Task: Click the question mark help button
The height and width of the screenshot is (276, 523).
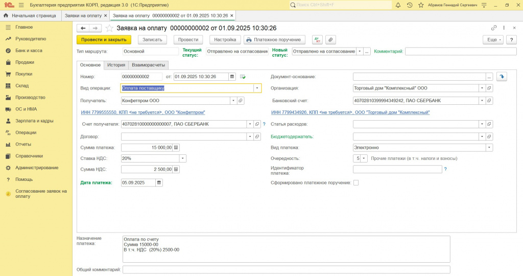Action: coord(511,40)
